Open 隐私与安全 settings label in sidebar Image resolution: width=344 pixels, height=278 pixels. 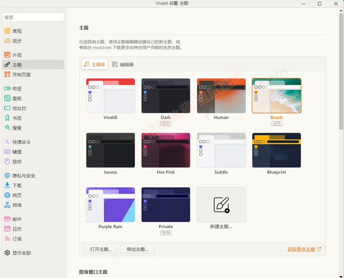pyautogui.click(x=24, y=175)
